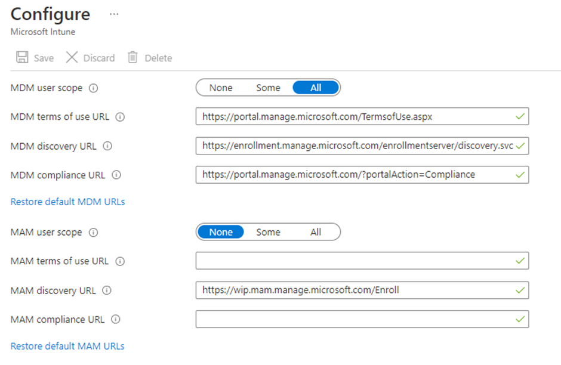The height and width of the screenshot is (365, 561).
Task: Set MAM user scope to All
Action: 316,232
